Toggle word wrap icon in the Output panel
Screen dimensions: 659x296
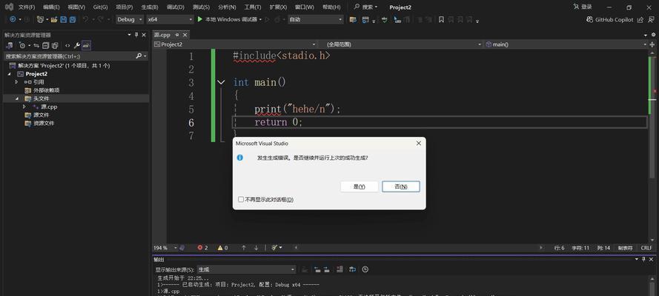pyautogui.click(x=353, y=269)
